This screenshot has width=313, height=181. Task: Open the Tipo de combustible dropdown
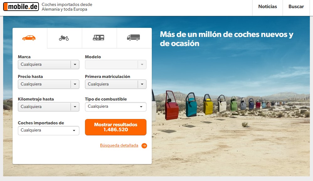click(x=116, y=107)
